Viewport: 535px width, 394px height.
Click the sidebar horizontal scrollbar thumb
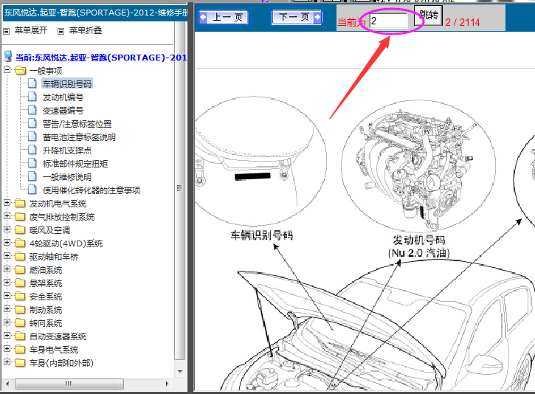(x=69, y=384)
